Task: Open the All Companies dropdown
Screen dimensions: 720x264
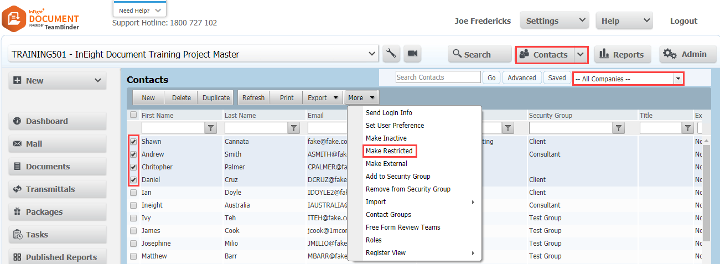Action: (628, 79)
